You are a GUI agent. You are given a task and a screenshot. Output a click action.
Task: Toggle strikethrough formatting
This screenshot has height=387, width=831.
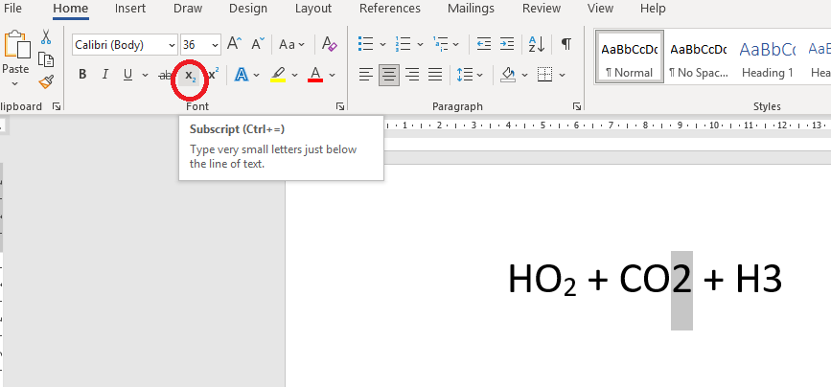165,75
